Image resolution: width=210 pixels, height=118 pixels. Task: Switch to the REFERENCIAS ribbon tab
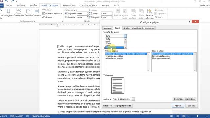click(69, 6)
